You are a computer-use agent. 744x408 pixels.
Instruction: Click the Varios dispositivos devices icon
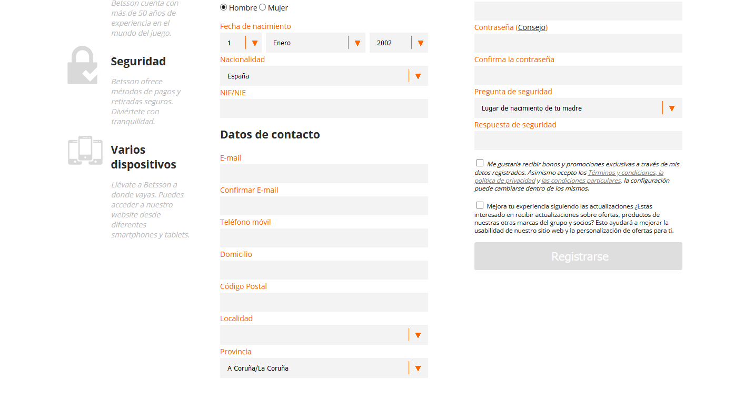pyautogui.click(x=85, y=151)
